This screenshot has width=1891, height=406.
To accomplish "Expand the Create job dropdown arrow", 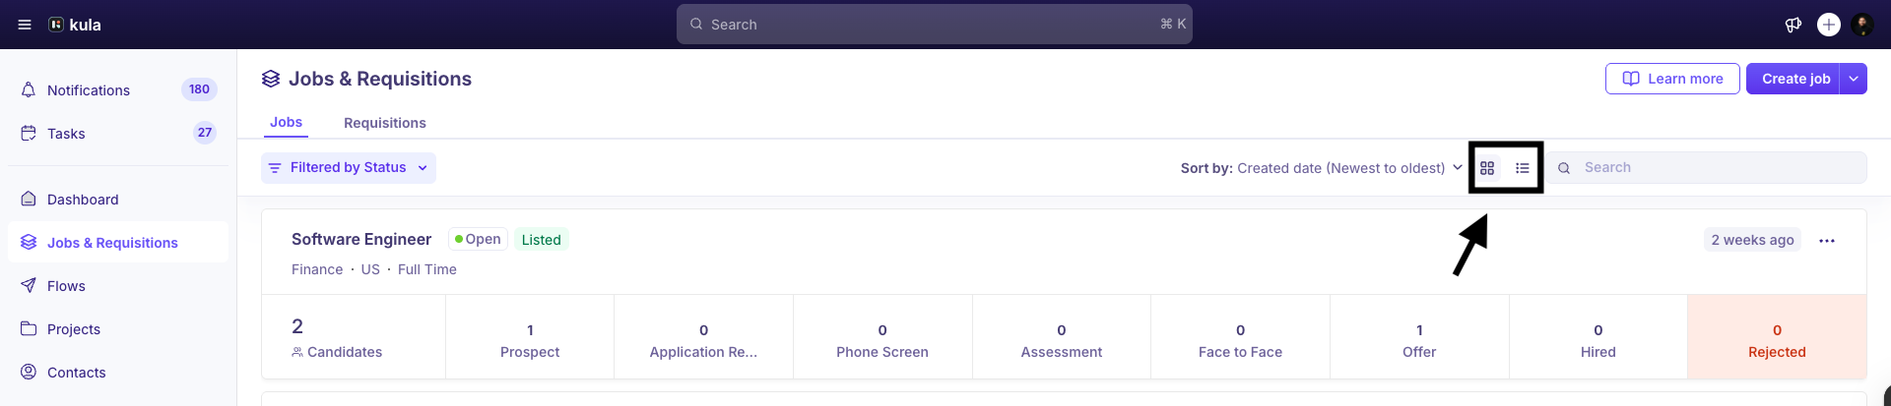I will click(x=1854, y=79).
